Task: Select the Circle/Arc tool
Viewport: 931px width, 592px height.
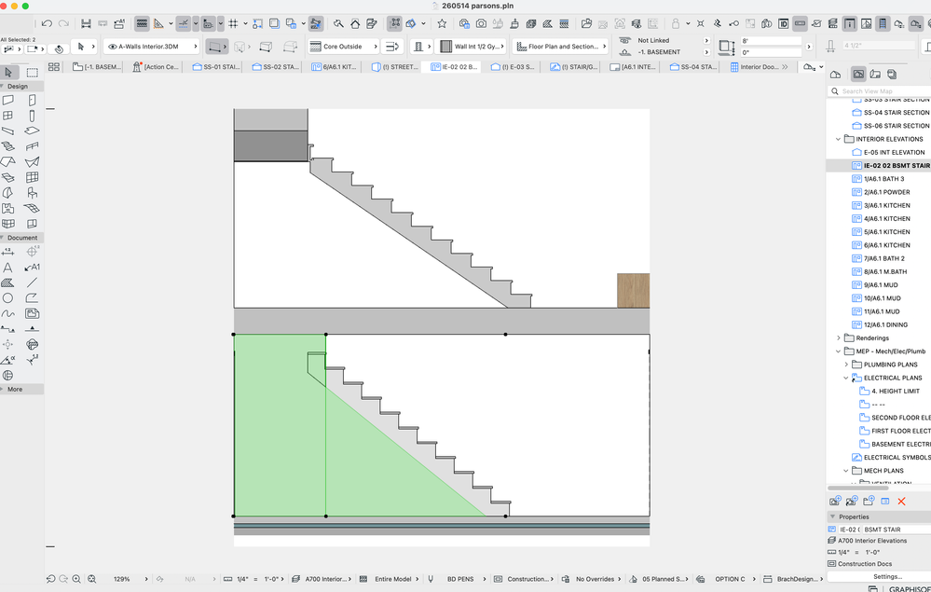Action: (8, 298)
